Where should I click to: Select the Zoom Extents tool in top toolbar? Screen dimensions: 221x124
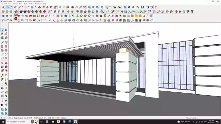[84, 7]
